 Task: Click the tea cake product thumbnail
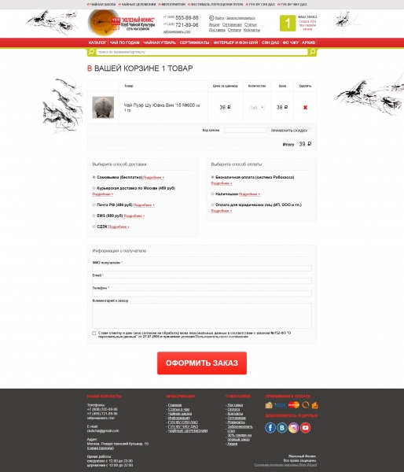pos(103,108)
